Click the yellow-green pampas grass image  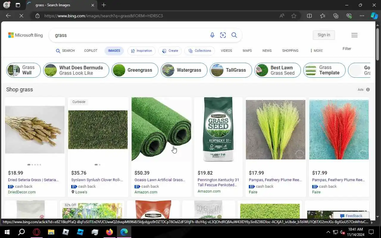pos(276,129)
